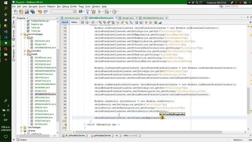Click the Redo arrow in main toolbar

pos(46,11)
